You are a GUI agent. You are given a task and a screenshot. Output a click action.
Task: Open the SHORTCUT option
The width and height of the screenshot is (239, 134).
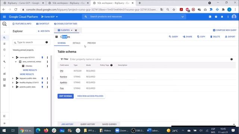(43, 24)
